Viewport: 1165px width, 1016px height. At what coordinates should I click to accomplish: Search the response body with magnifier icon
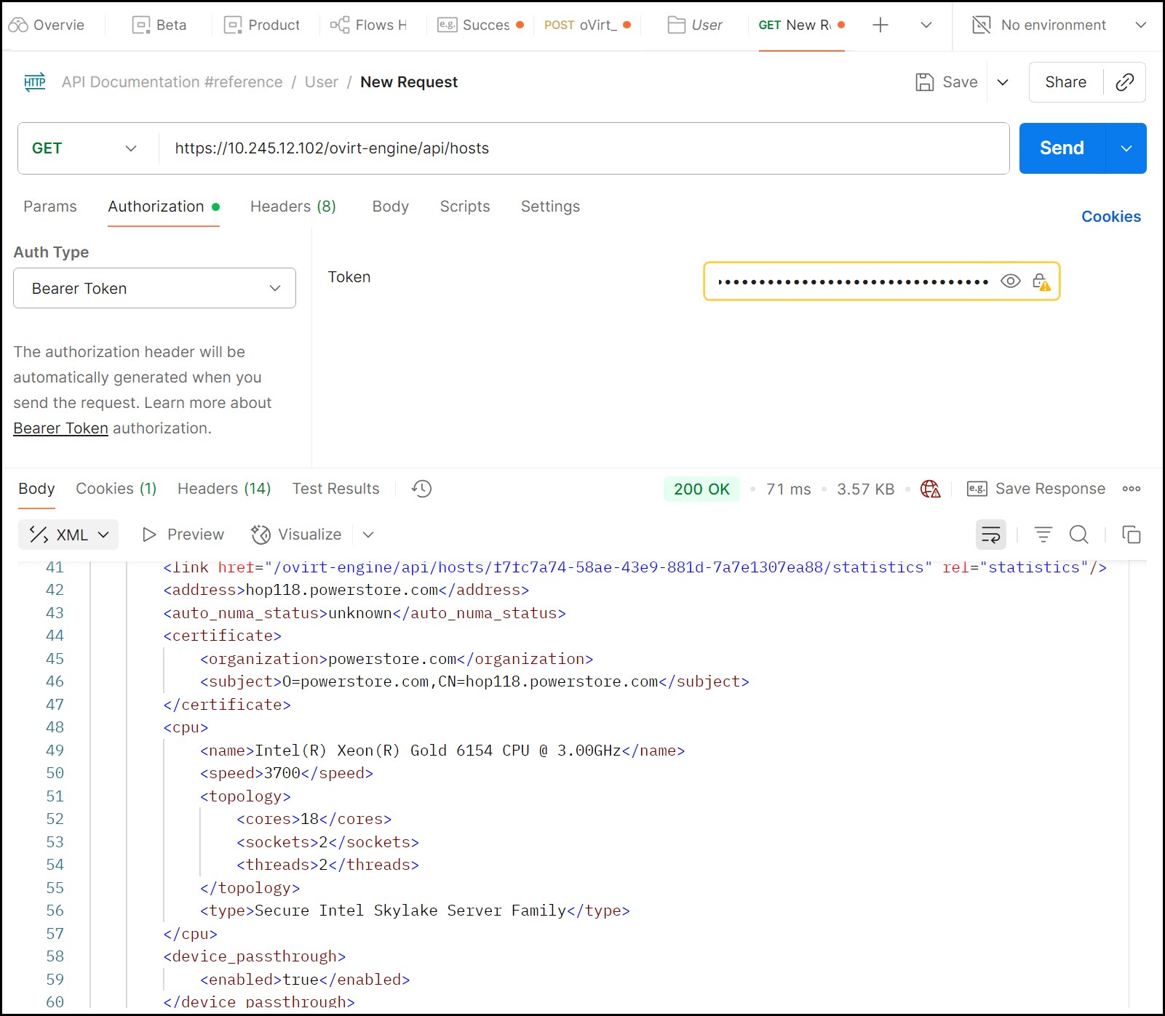click(1078, 535)
